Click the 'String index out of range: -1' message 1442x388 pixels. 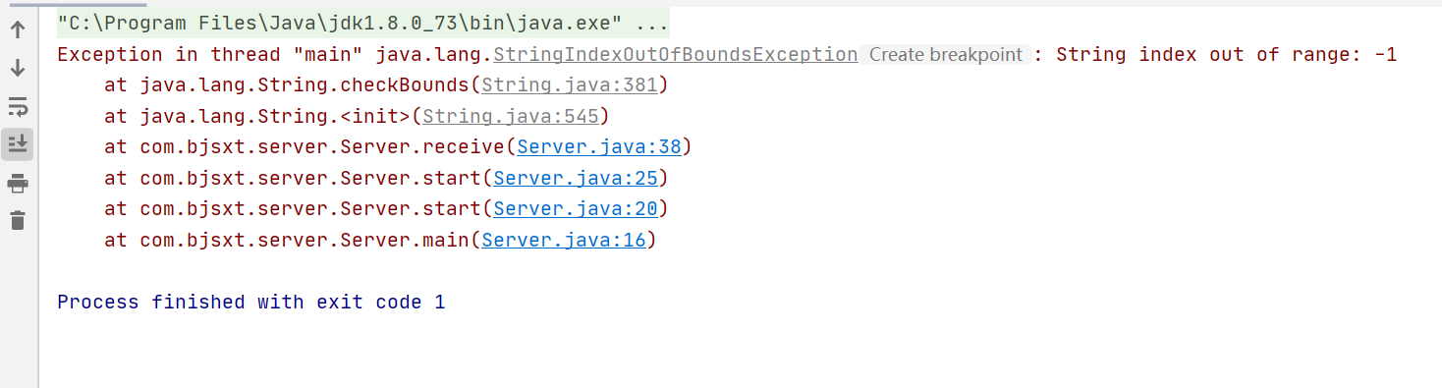[1226, 55]
